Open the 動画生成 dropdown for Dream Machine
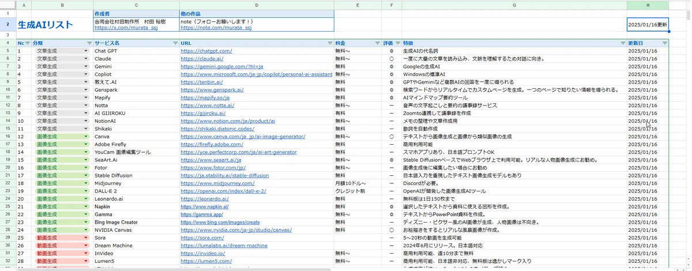Viewport: 692px width, 271px height. [86, 245]
